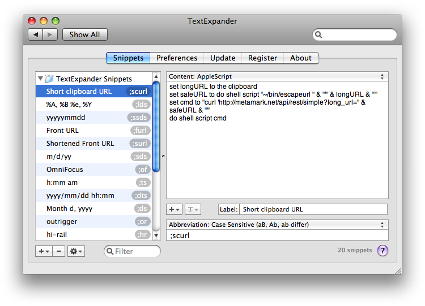Click the window resize grip corner
The height and width of the screenshot is (306, 425).
pos(398,271)
